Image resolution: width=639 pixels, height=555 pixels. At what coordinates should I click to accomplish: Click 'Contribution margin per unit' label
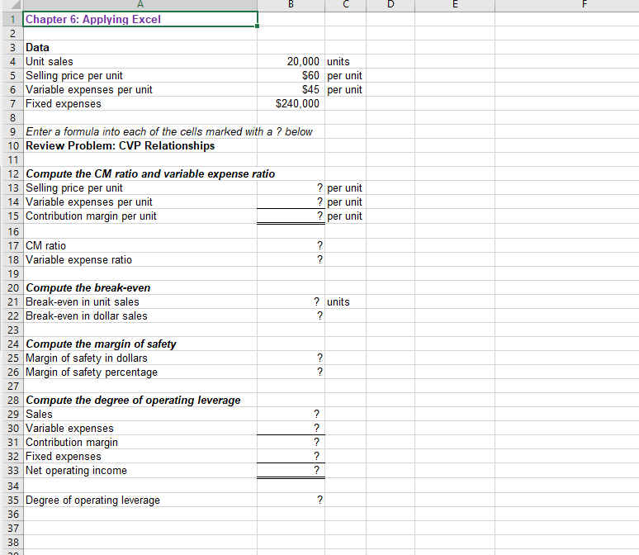pyautogui.click(x=140, y=216)
